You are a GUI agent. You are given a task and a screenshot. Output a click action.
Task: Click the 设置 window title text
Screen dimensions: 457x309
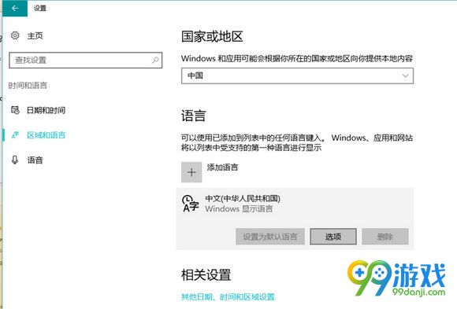coord(40,8)
